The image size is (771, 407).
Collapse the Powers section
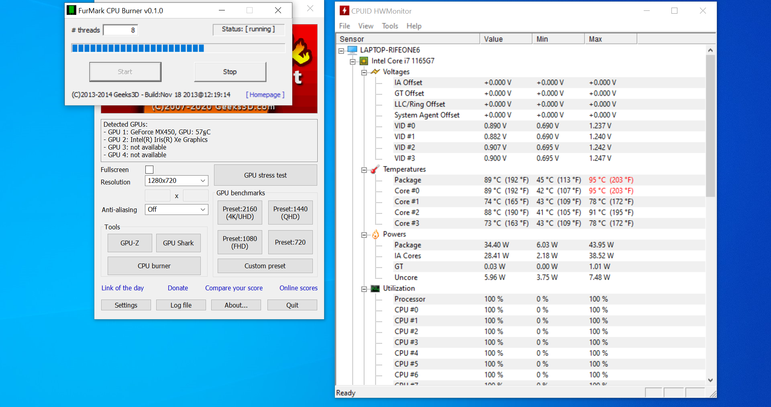(x=364, y=235)
